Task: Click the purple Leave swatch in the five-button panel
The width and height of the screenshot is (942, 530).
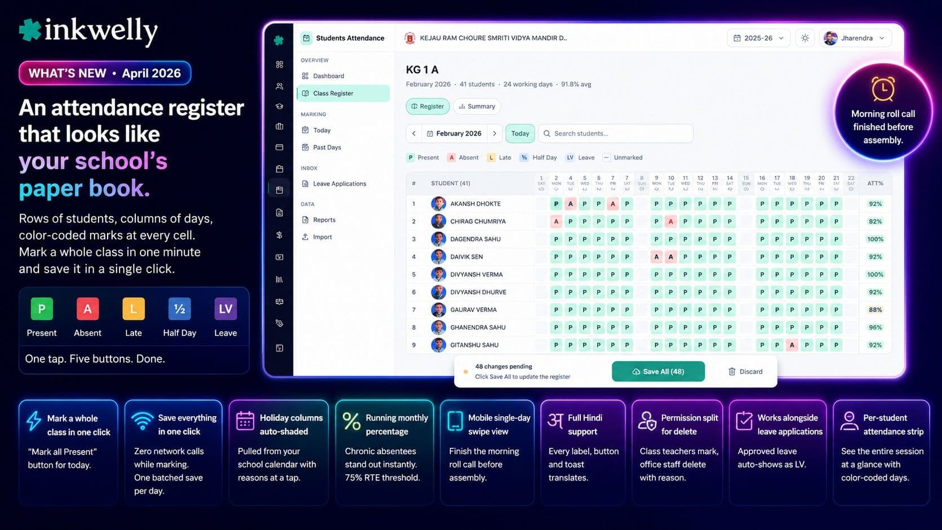Action: coord(225,309)
